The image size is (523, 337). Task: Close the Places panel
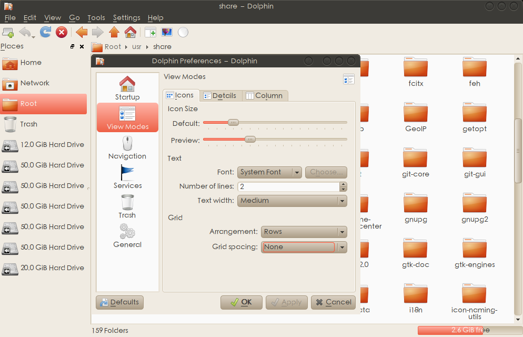(82, 47)
